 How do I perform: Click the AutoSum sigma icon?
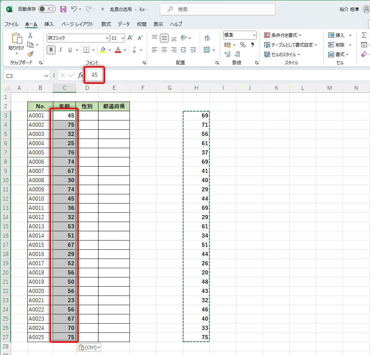click(364, 35)
